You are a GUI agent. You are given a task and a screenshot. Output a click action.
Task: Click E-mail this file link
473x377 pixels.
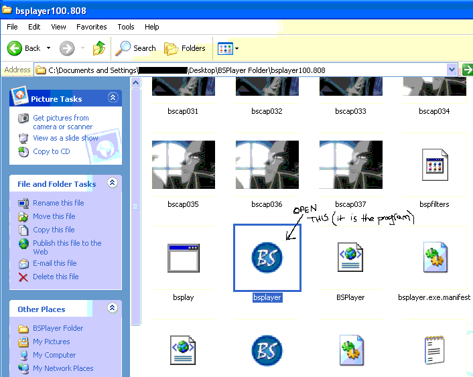click(54, 263)
